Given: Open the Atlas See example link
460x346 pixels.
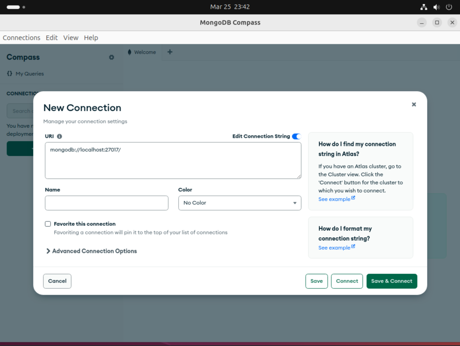Looking at the screenshot, I should point(334,199).
